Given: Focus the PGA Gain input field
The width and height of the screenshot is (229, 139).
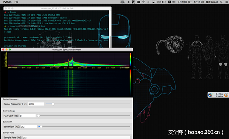Looking at the screenshot, I should (x=28, y=116).
